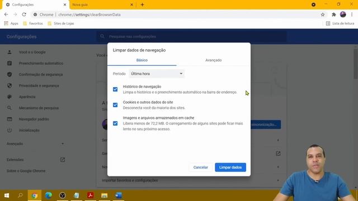Open Extensões link in sidebar
This screenshot has width=358, height=201.
pyautogui.click(x=15, y=160)
